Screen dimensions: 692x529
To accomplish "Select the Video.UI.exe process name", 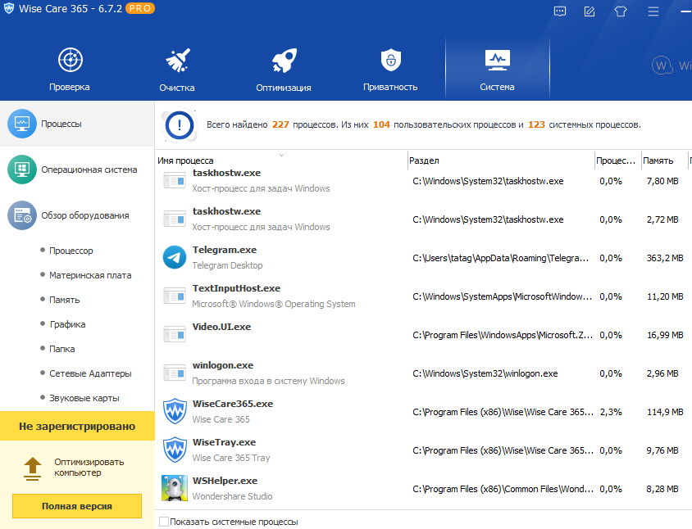I will coord(221,327).
